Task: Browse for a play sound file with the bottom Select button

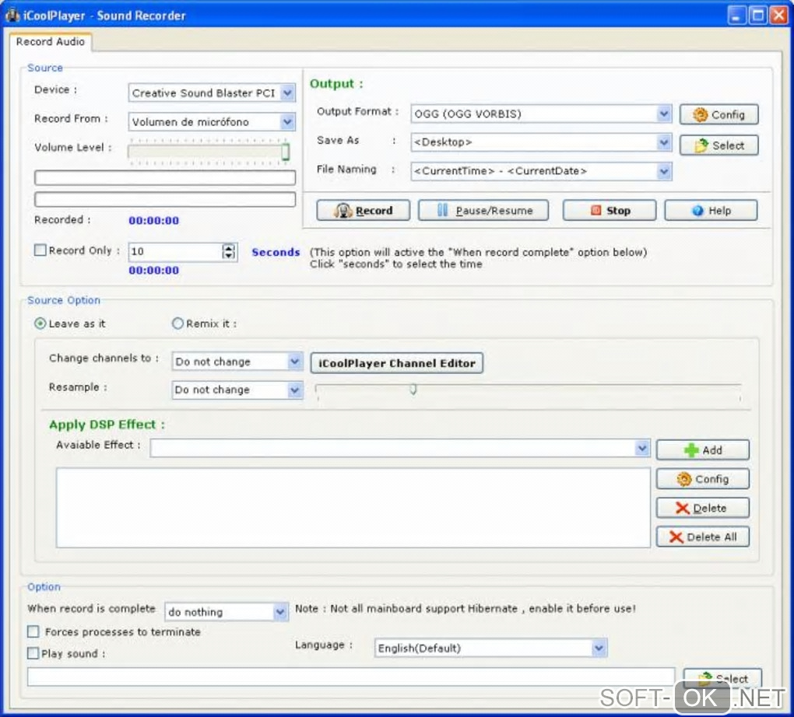Action: tap(722, 678)
